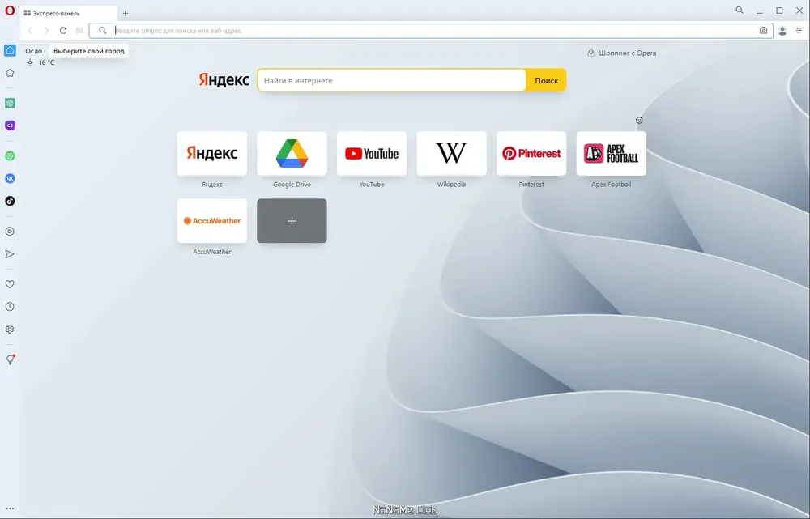Open WhatsApp from the sidebar
Image resolution: width=810 pixels, height=519 pixels.
click(x=10, y=156)
